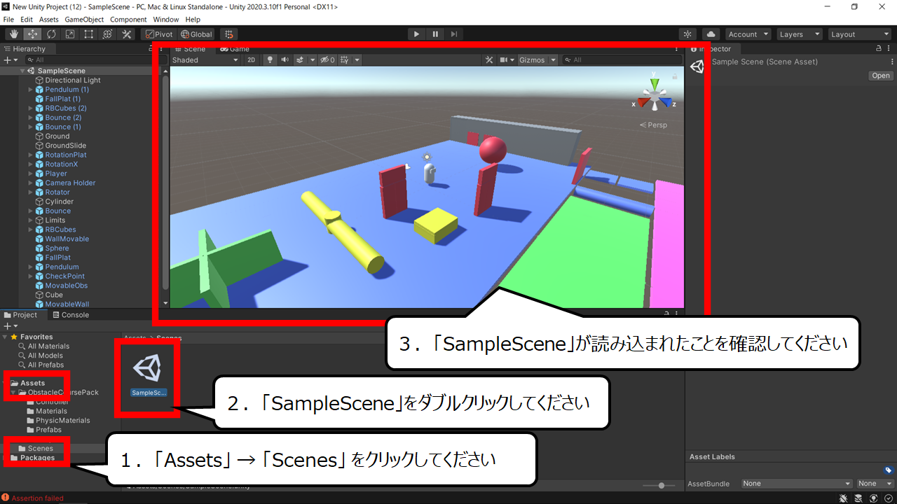897x504 pixels.
Task: Open the GameObject menu
Action: point(84,20)
